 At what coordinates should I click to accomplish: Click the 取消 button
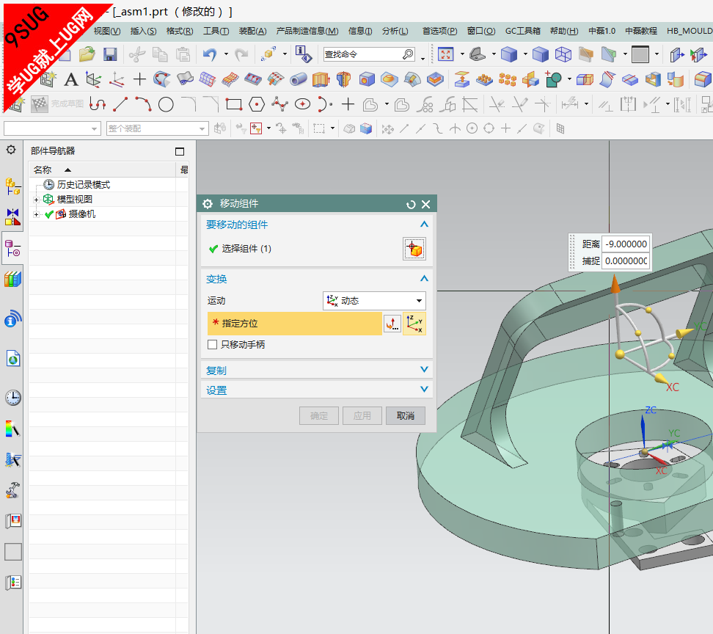[x=405, y=415]
